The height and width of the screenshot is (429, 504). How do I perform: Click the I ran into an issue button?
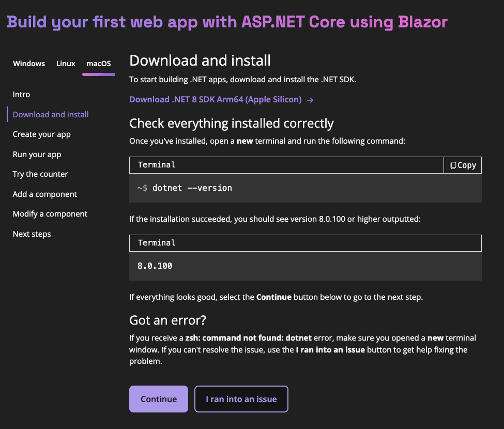[x=241, y=399]
